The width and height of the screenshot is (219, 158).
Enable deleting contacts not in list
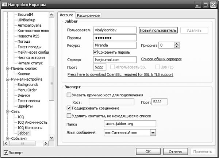69,116
